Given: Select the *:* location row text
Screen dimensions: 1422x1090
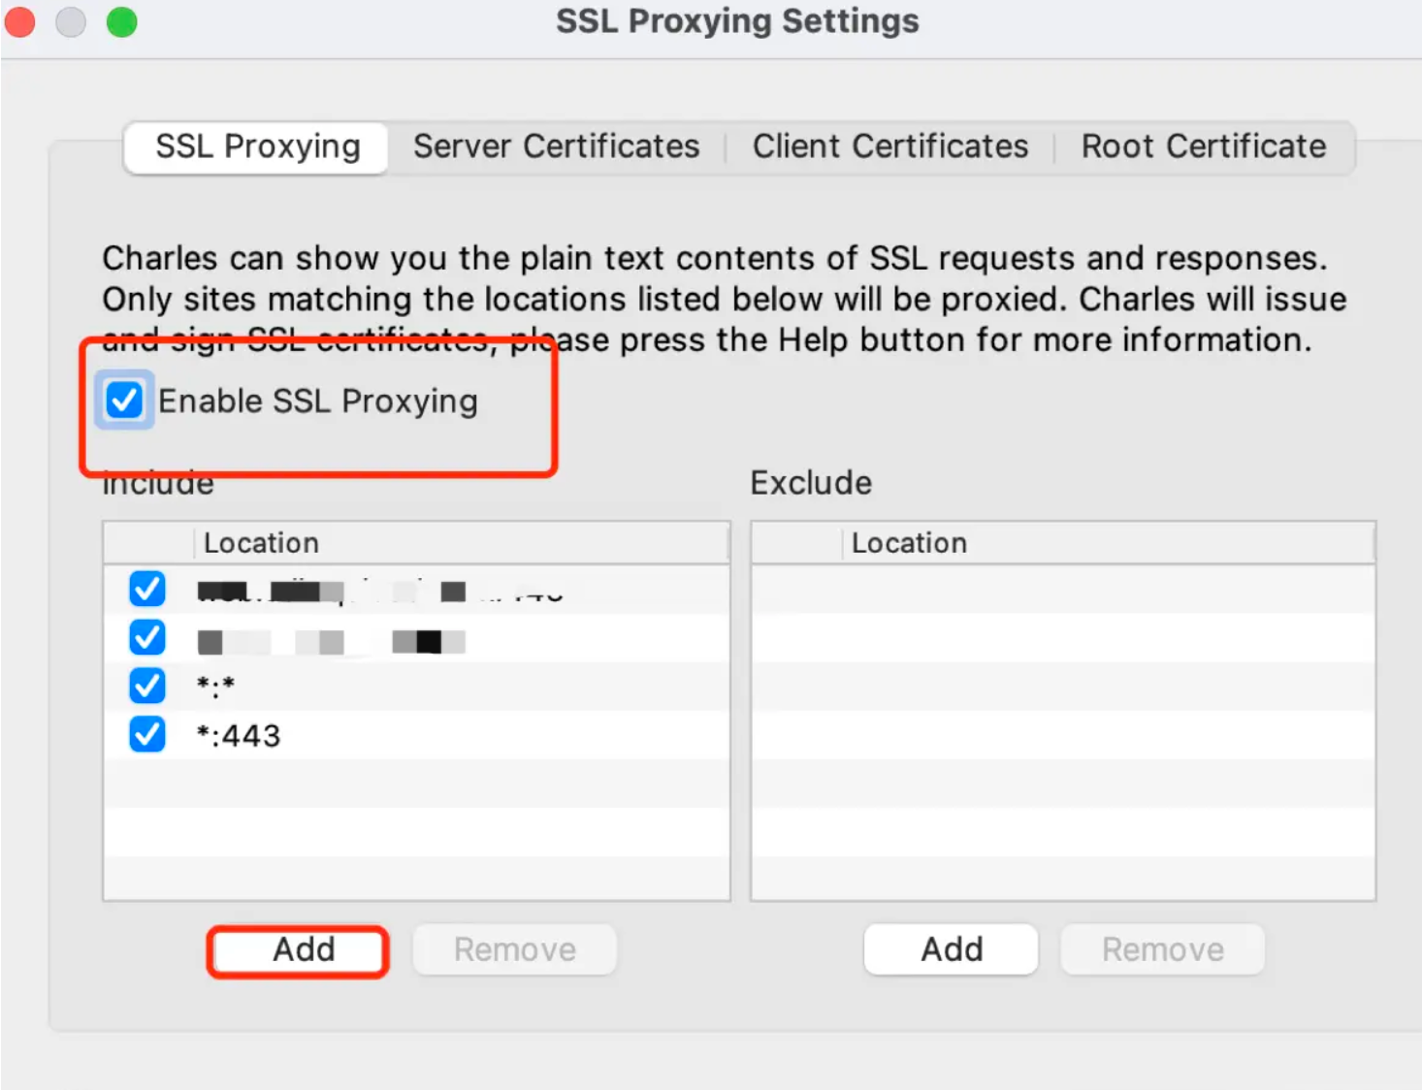Looking at the screenshot, I should point(215,687).
